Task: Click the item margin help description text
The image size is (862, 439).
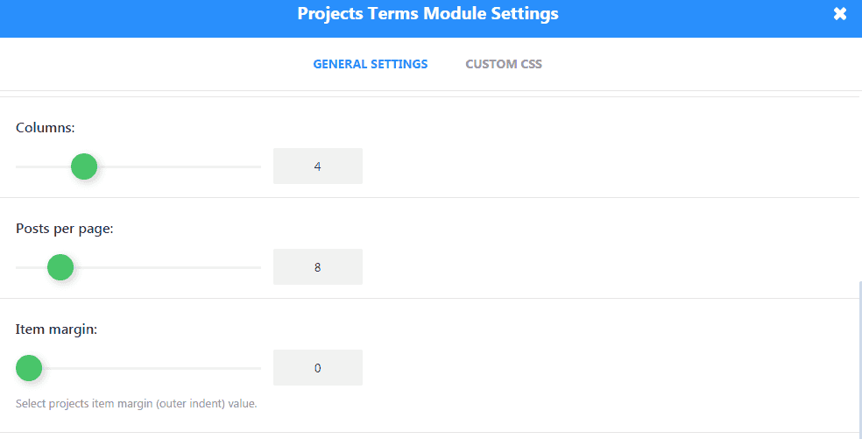Action: 137,404
